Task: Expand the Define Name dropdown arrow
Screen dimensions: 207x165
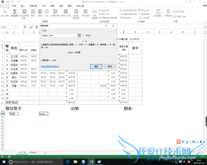Action: (111, 10)
